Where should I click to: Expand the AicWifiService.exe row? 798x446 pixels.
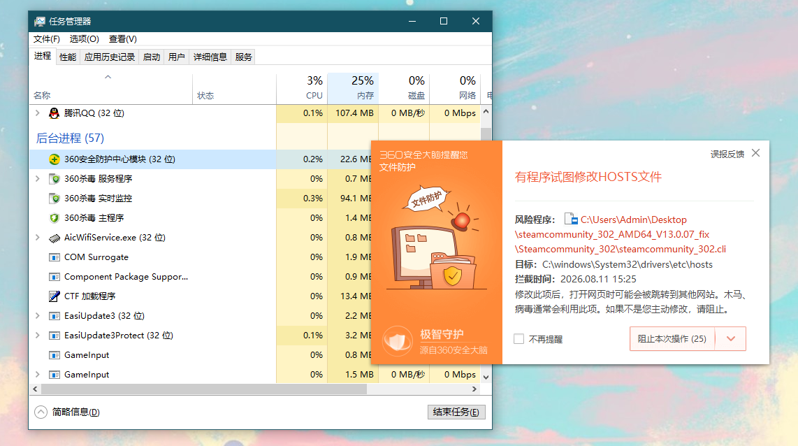37,238
